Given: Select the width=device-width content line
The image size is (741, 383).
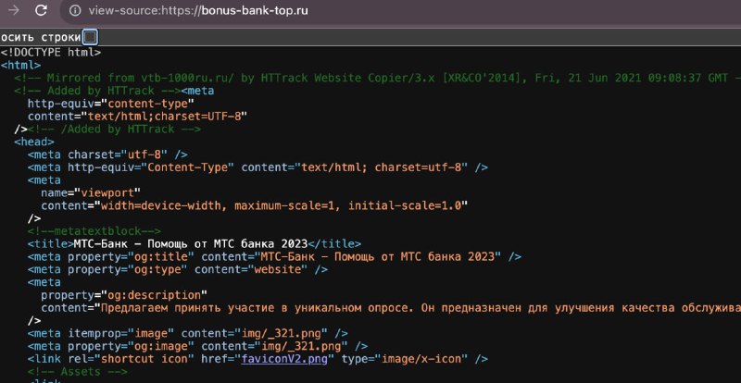Looking at the screenshot, I should point(254,205).
